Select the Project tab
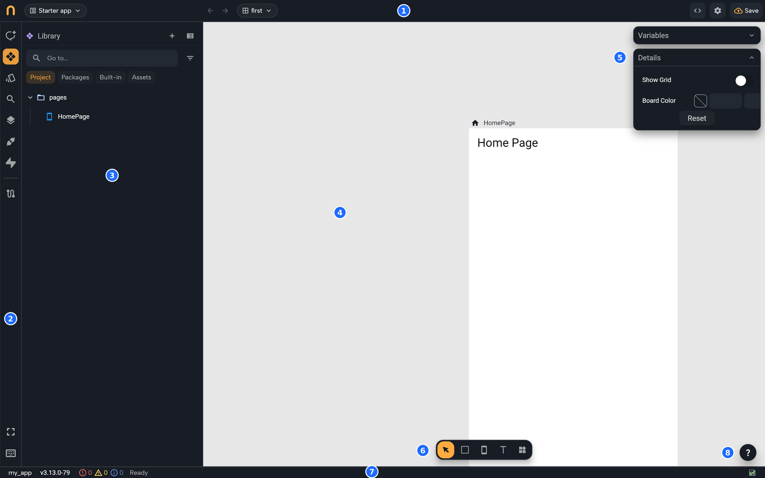This screenshot has width=765, height=478. [41, 77]
